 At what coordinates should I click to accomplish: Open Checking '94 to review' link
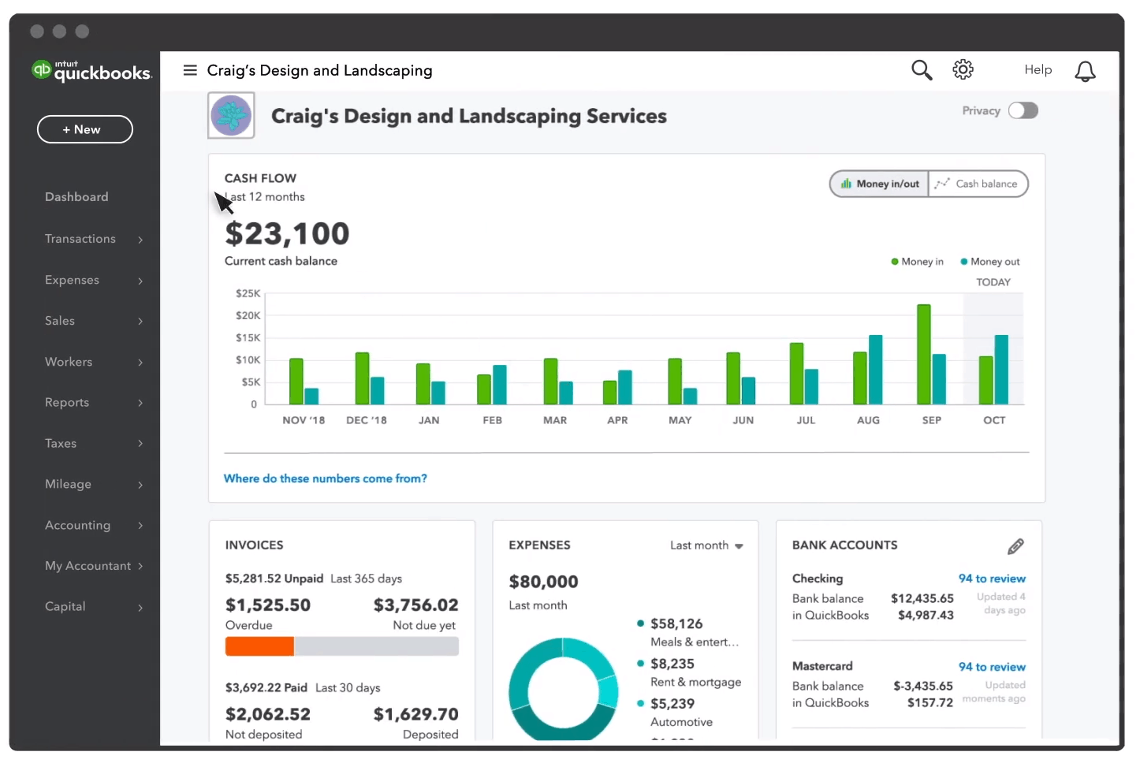tap(992, 579)
